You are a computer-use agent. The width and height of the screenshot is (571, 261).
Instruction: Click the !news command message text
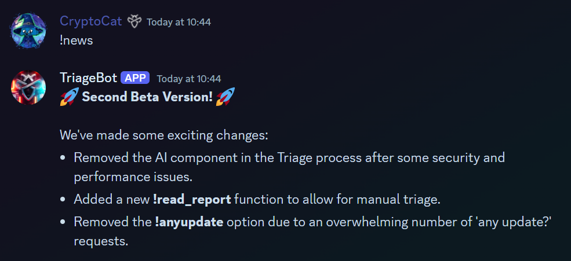(75, 41)
